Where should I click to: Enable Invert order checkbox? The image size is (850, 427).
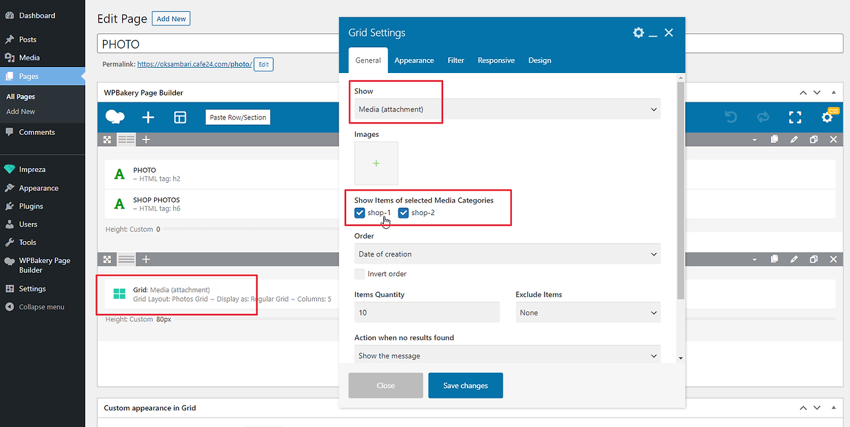click(360, 274)
